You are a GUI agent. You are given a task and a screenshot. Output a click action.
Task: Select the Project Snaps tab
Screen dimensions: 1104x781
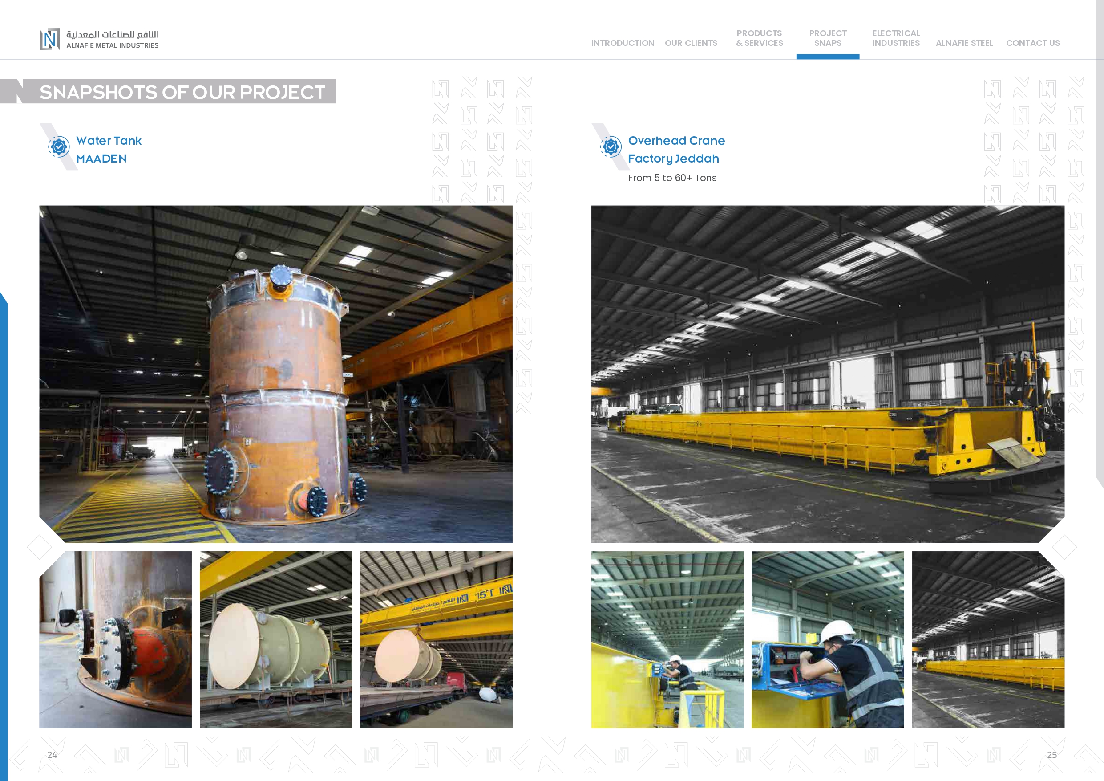pos(827,38)
